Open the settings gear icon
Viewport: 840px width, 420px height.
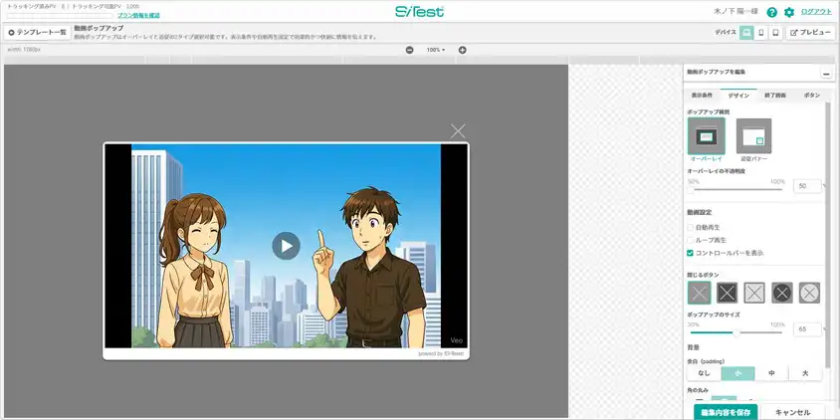tap(788, 12)
